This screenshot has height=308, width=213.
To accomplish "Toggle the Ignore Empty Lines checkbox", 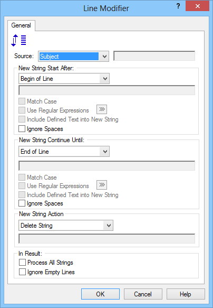I will click(x=22, y=272).
